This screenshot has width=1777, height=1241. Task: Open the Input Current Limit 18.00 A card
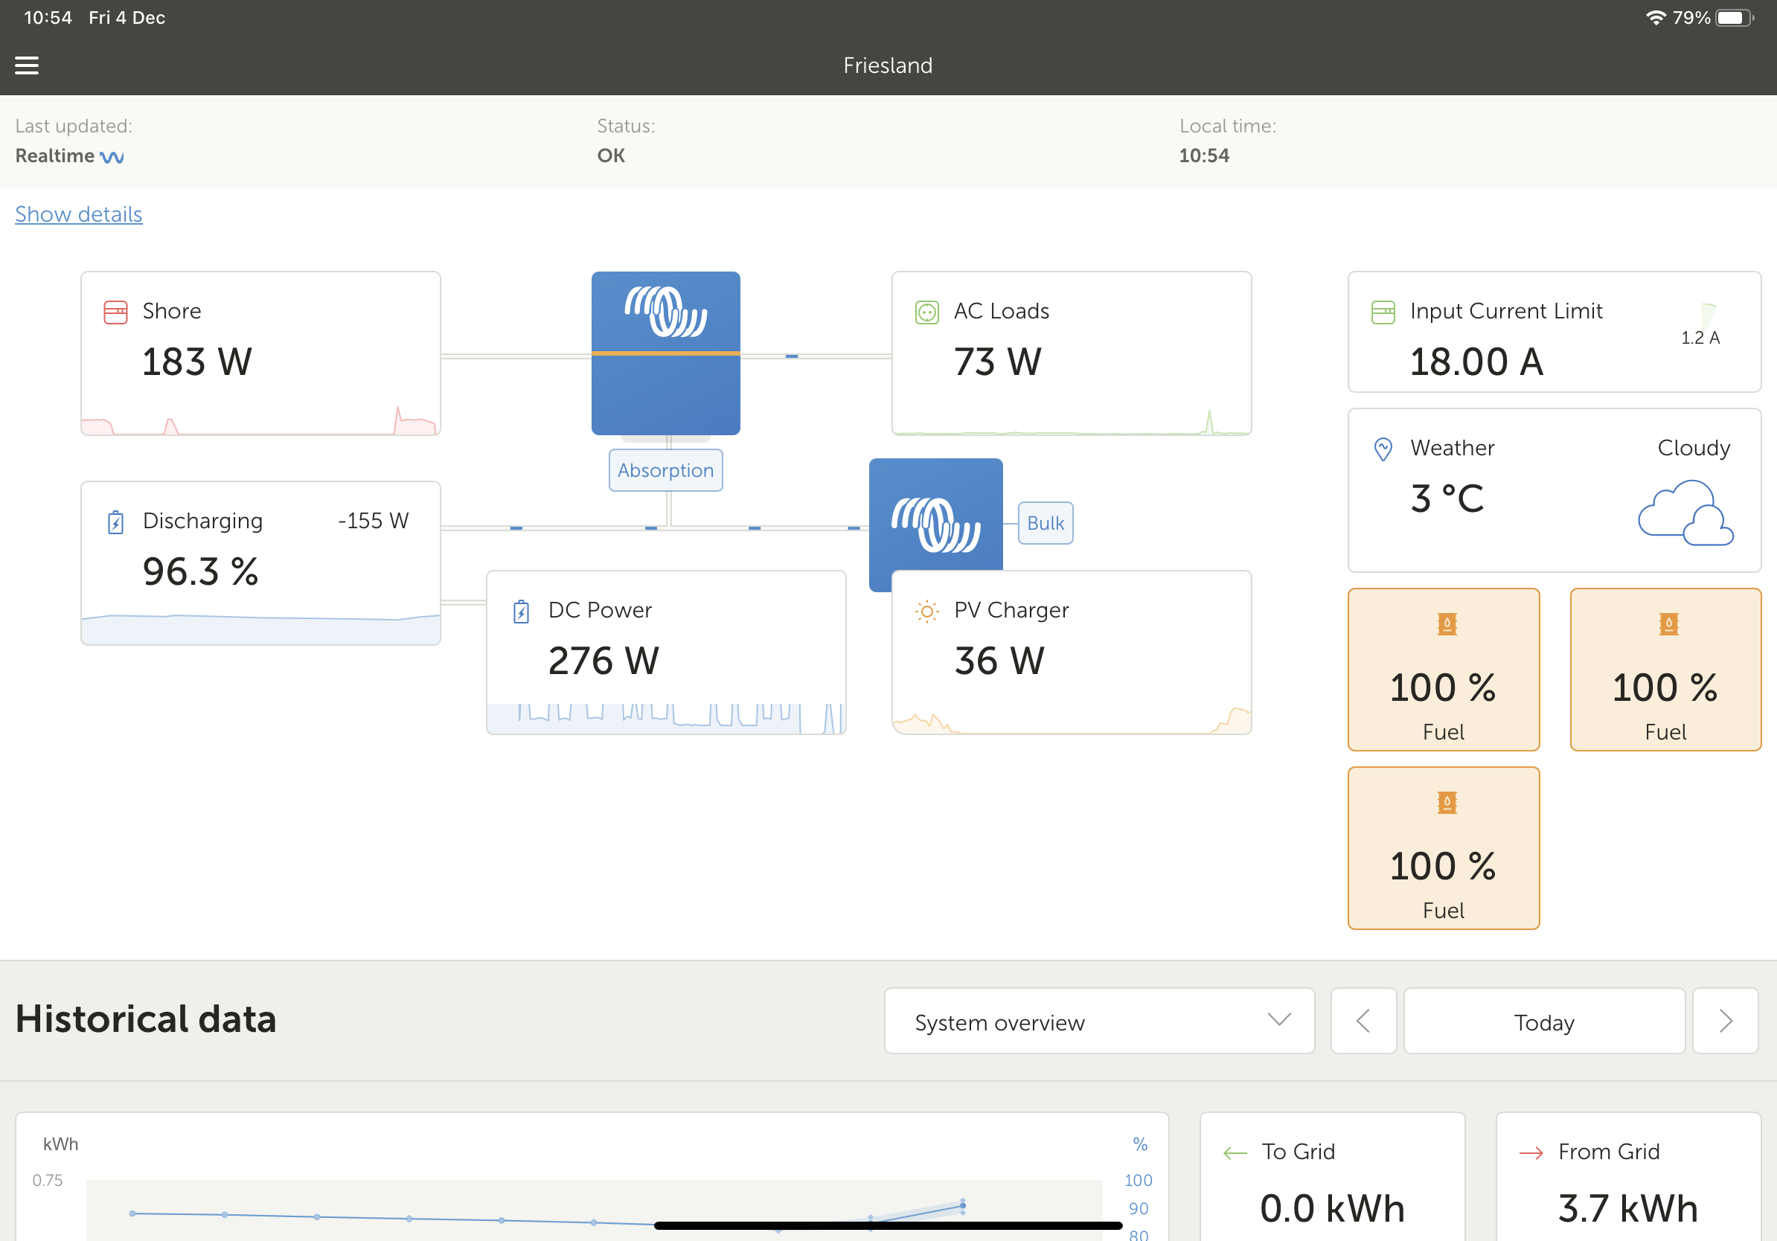[1554, 332]
